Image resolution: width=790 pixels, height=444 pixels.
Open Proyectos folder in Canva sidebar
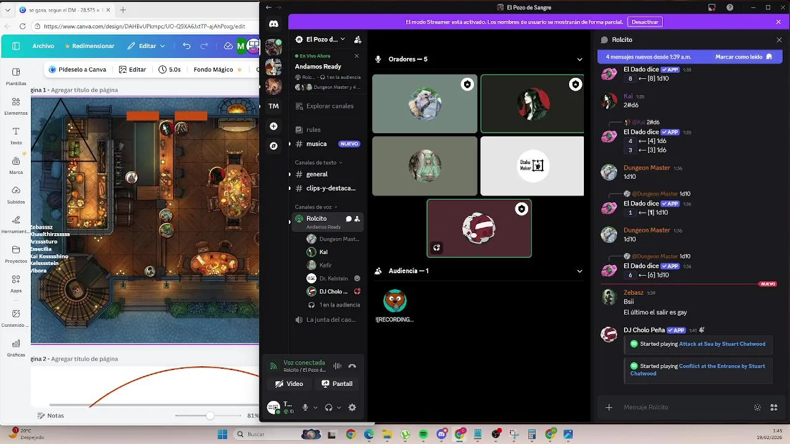click(x=16, y=254)
